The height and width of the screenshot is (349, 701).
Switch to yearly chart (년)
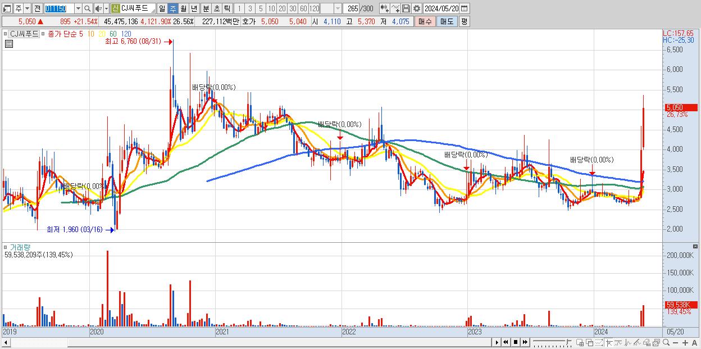click(x=194, y=8)
